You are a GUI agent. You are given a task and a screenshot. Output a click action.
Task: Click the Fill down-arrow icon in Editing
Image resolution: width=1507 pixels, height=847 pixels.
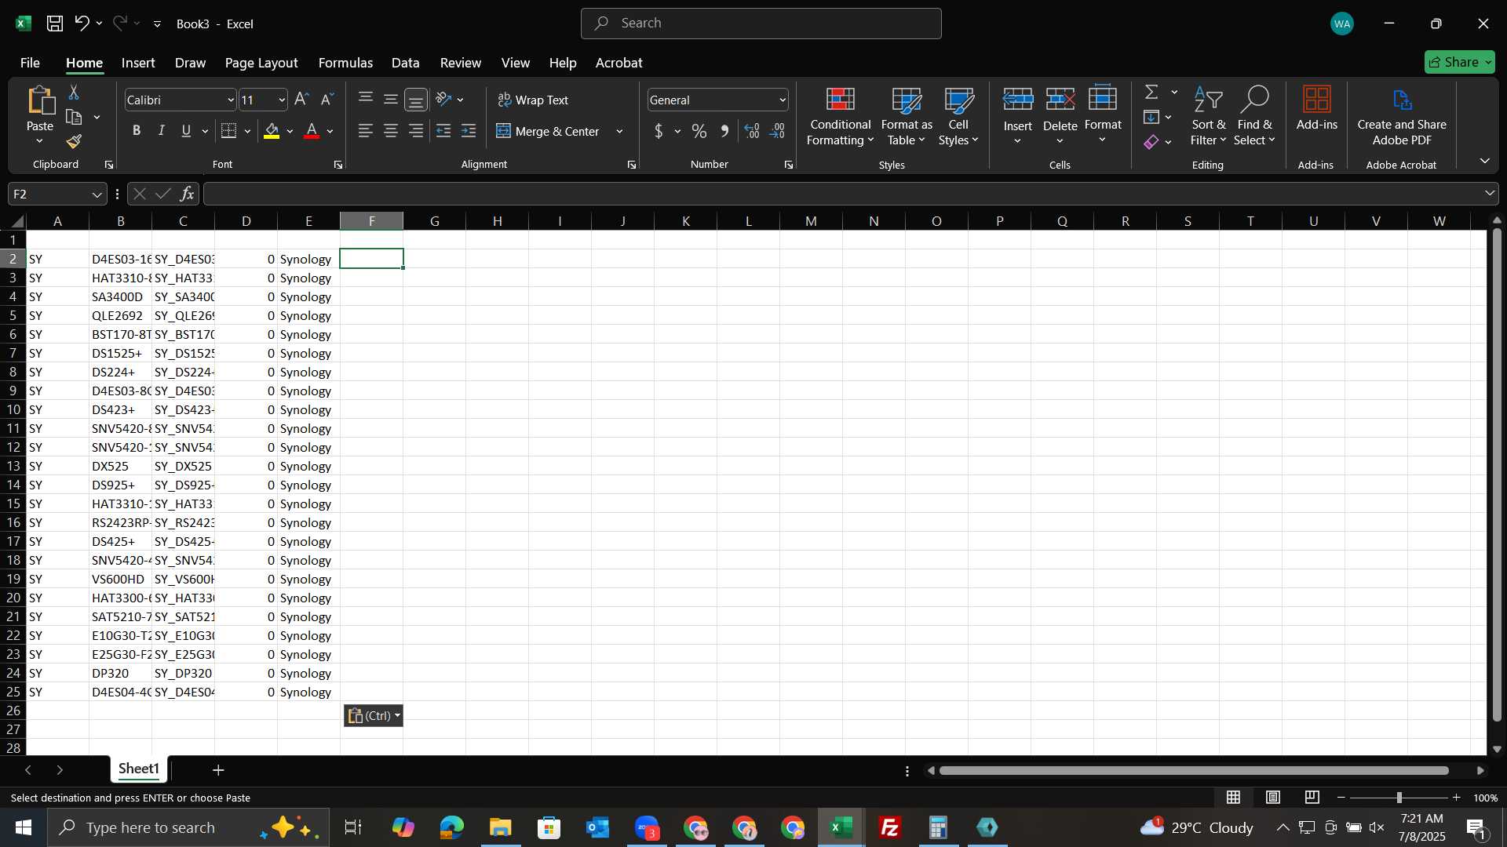tap(1151, 118)
